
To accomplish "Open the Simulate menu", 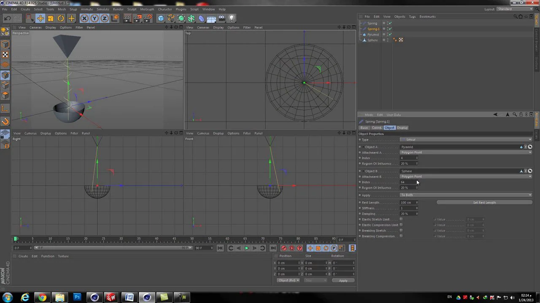I will click(x=103, y=9).
